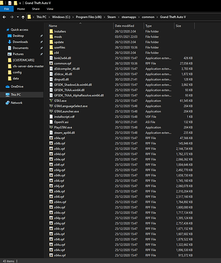This screenshot has width=221, height=263.
Task: Click the x64 folder icon
Action: (51, 53)
